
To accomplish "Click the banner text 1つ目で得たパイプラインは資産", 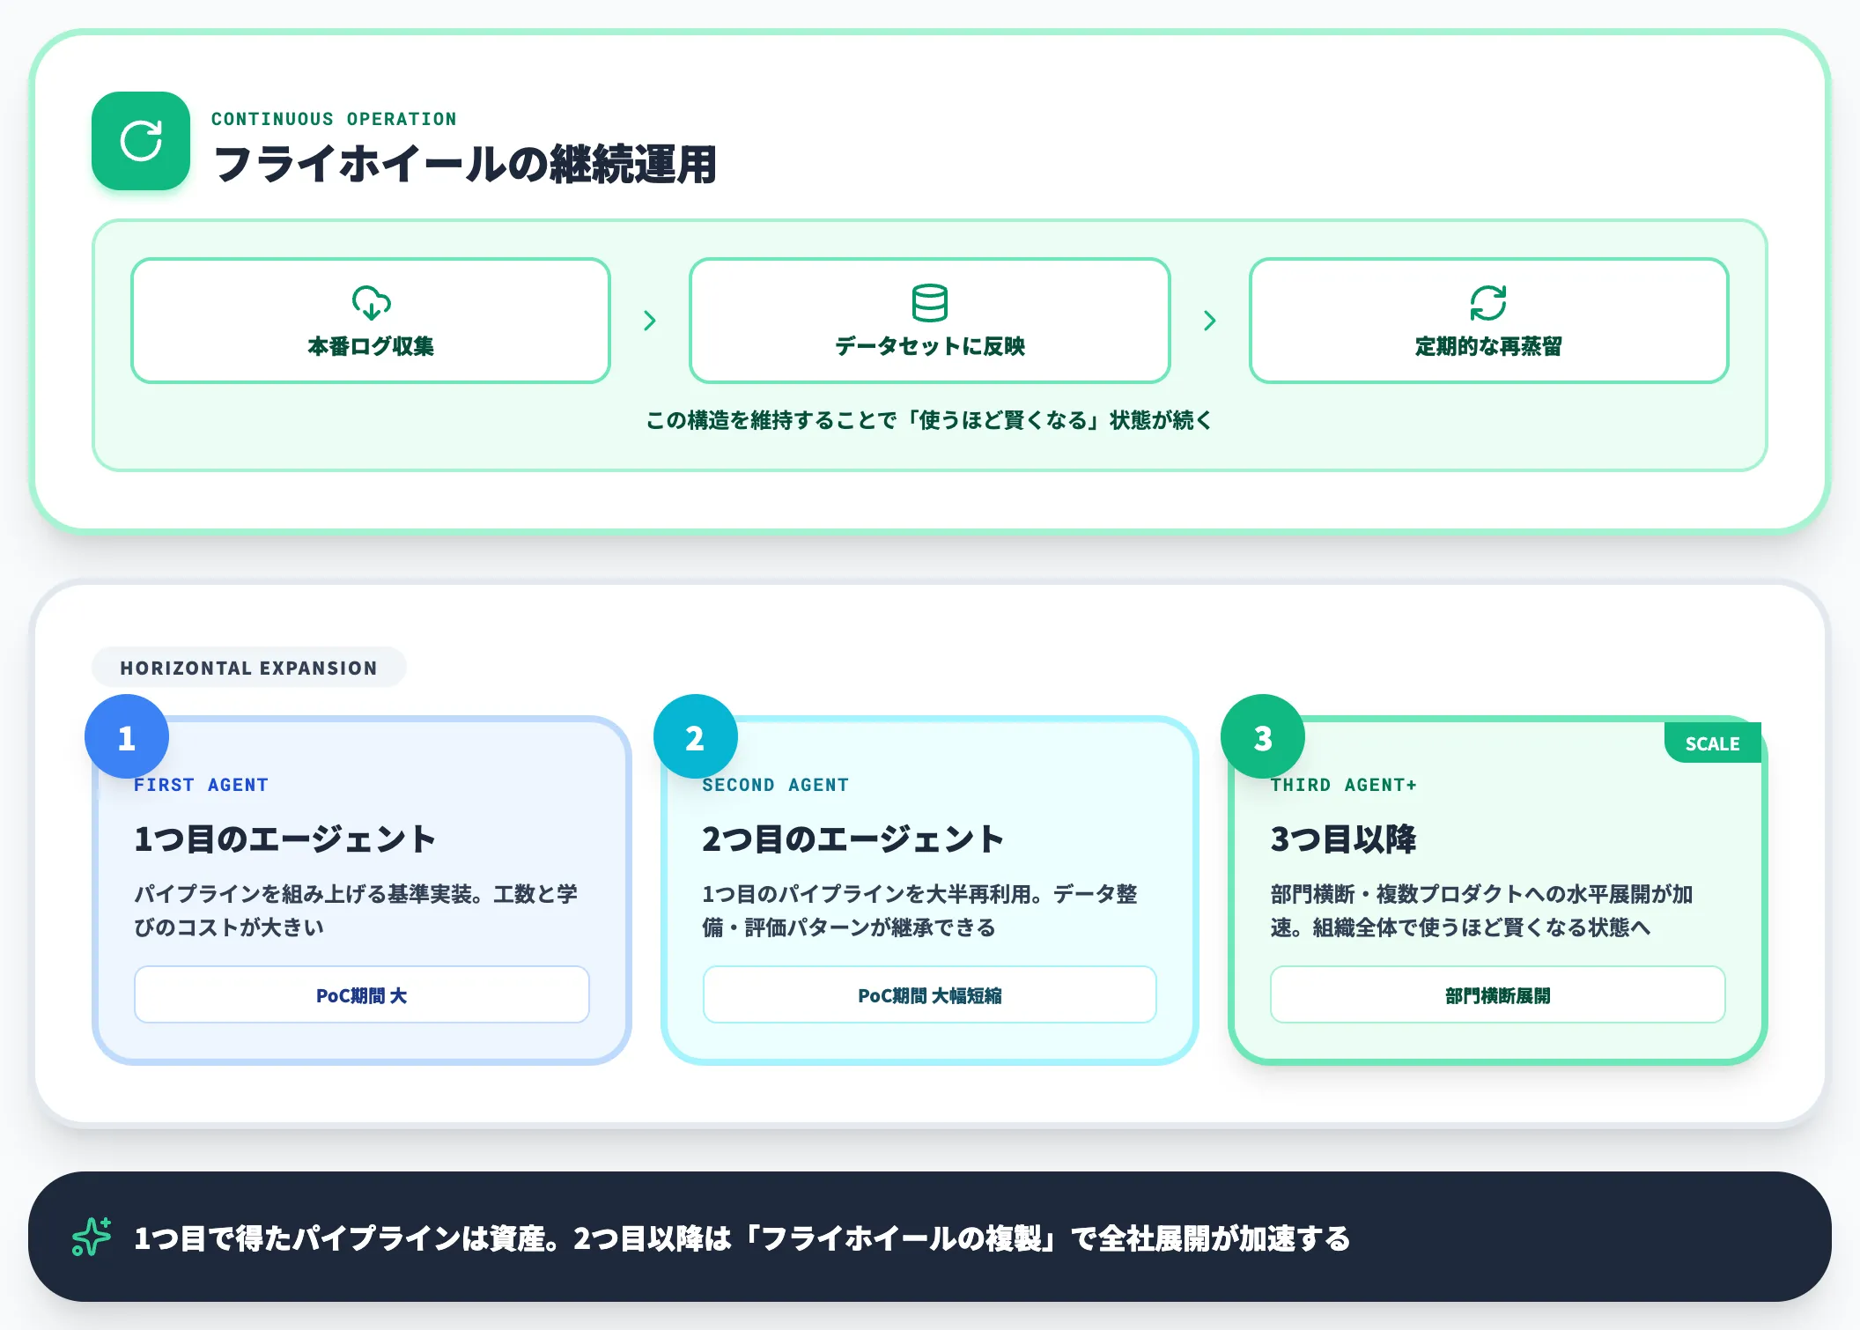I will [x=742, y=1238].
